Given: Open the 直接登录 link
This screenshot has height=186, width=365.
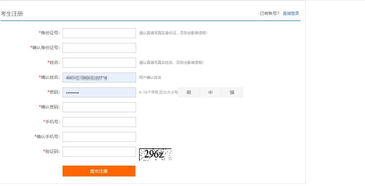Looking at the screenshot, I should pos(291,13).
